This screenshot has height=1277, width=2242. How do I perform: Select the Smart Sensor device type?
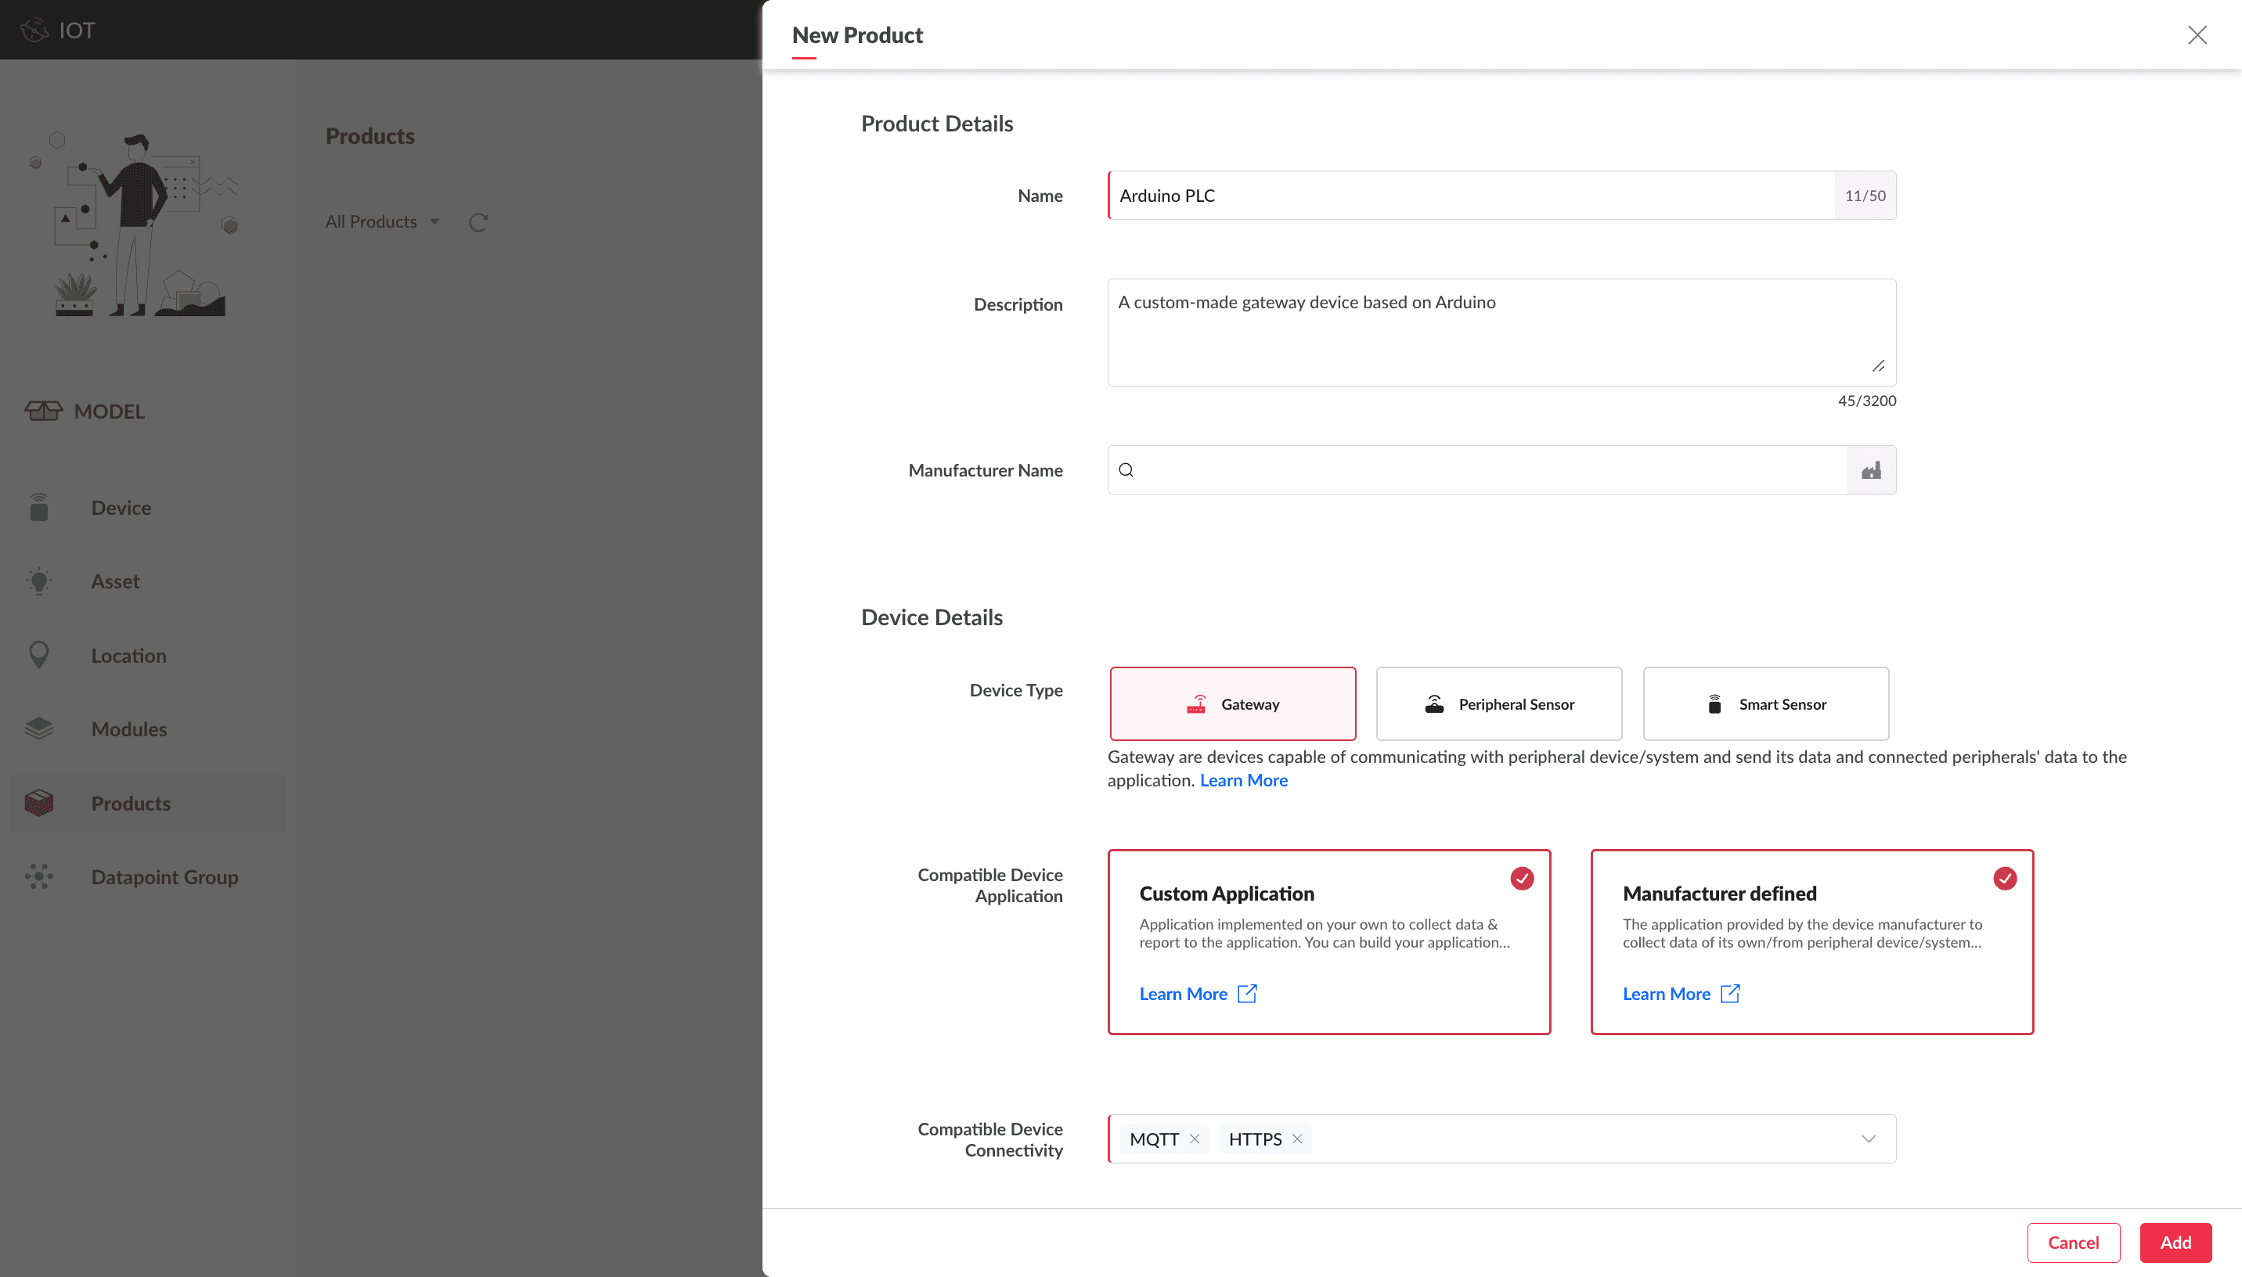[1764, 704]
